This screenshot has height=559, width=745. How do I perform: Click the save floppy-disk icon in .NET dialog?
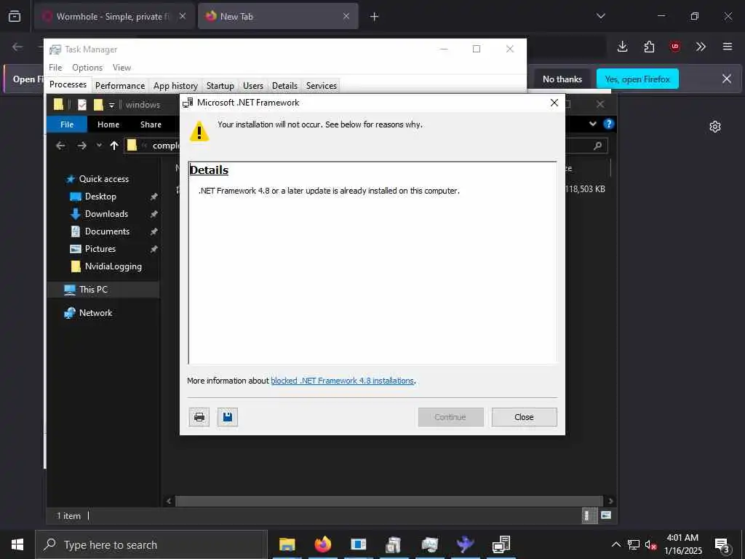[x=228, y=417]
